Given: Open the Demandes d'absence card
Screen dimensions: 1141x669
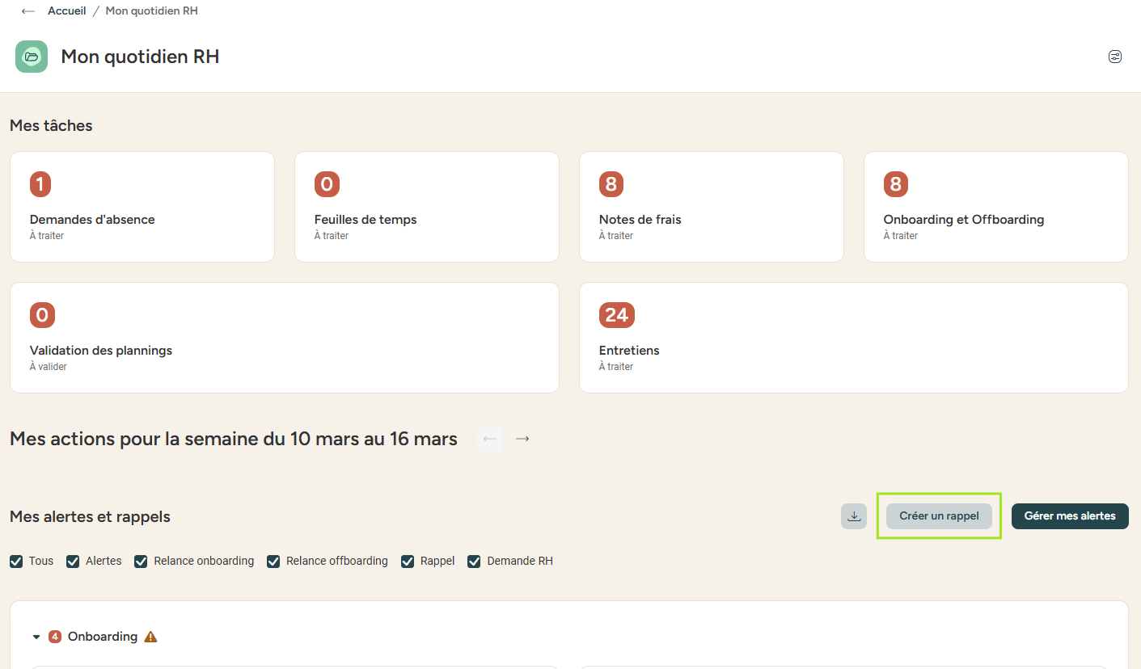Looking at the screenshot, I should (x=142, y=207).
